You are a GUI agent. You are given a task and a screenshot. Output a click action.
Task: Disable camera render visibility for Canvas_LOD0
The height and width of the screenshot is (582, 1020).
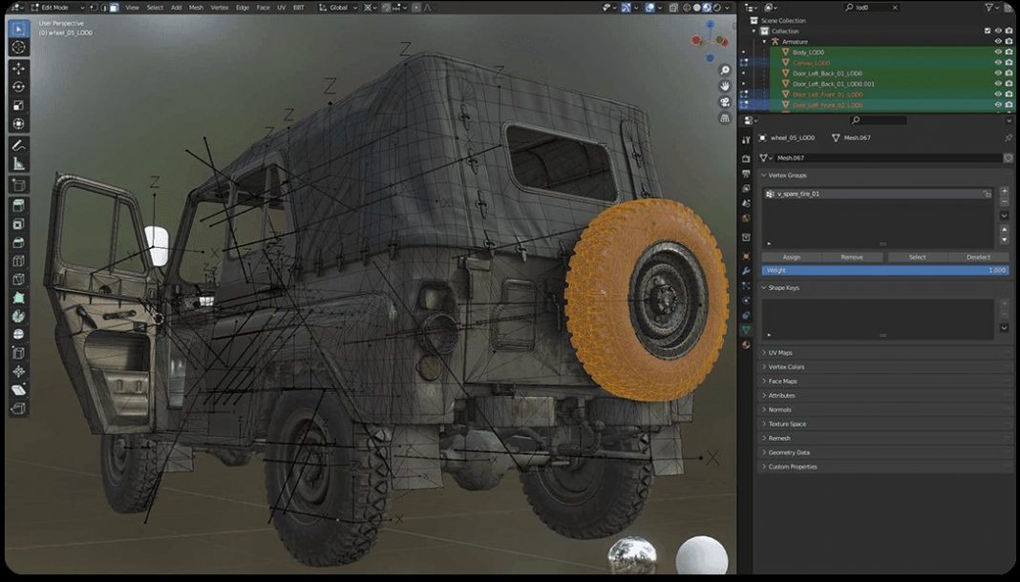pos(1008,62)
